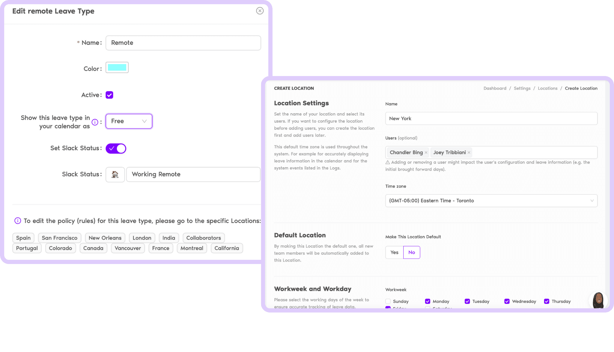Toggle the Set Slack Status switch

115,148
